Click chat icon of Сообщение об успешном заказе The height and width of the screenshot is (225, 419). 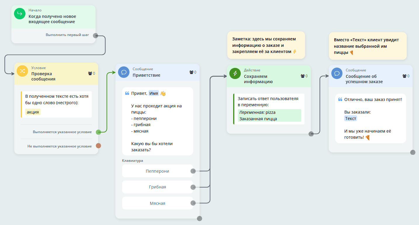tap(337, 73)
